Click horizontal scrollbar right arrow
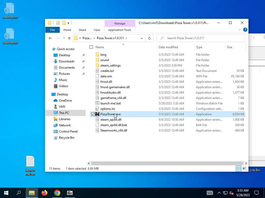The image size is (265, 198). tap(246, 163)
